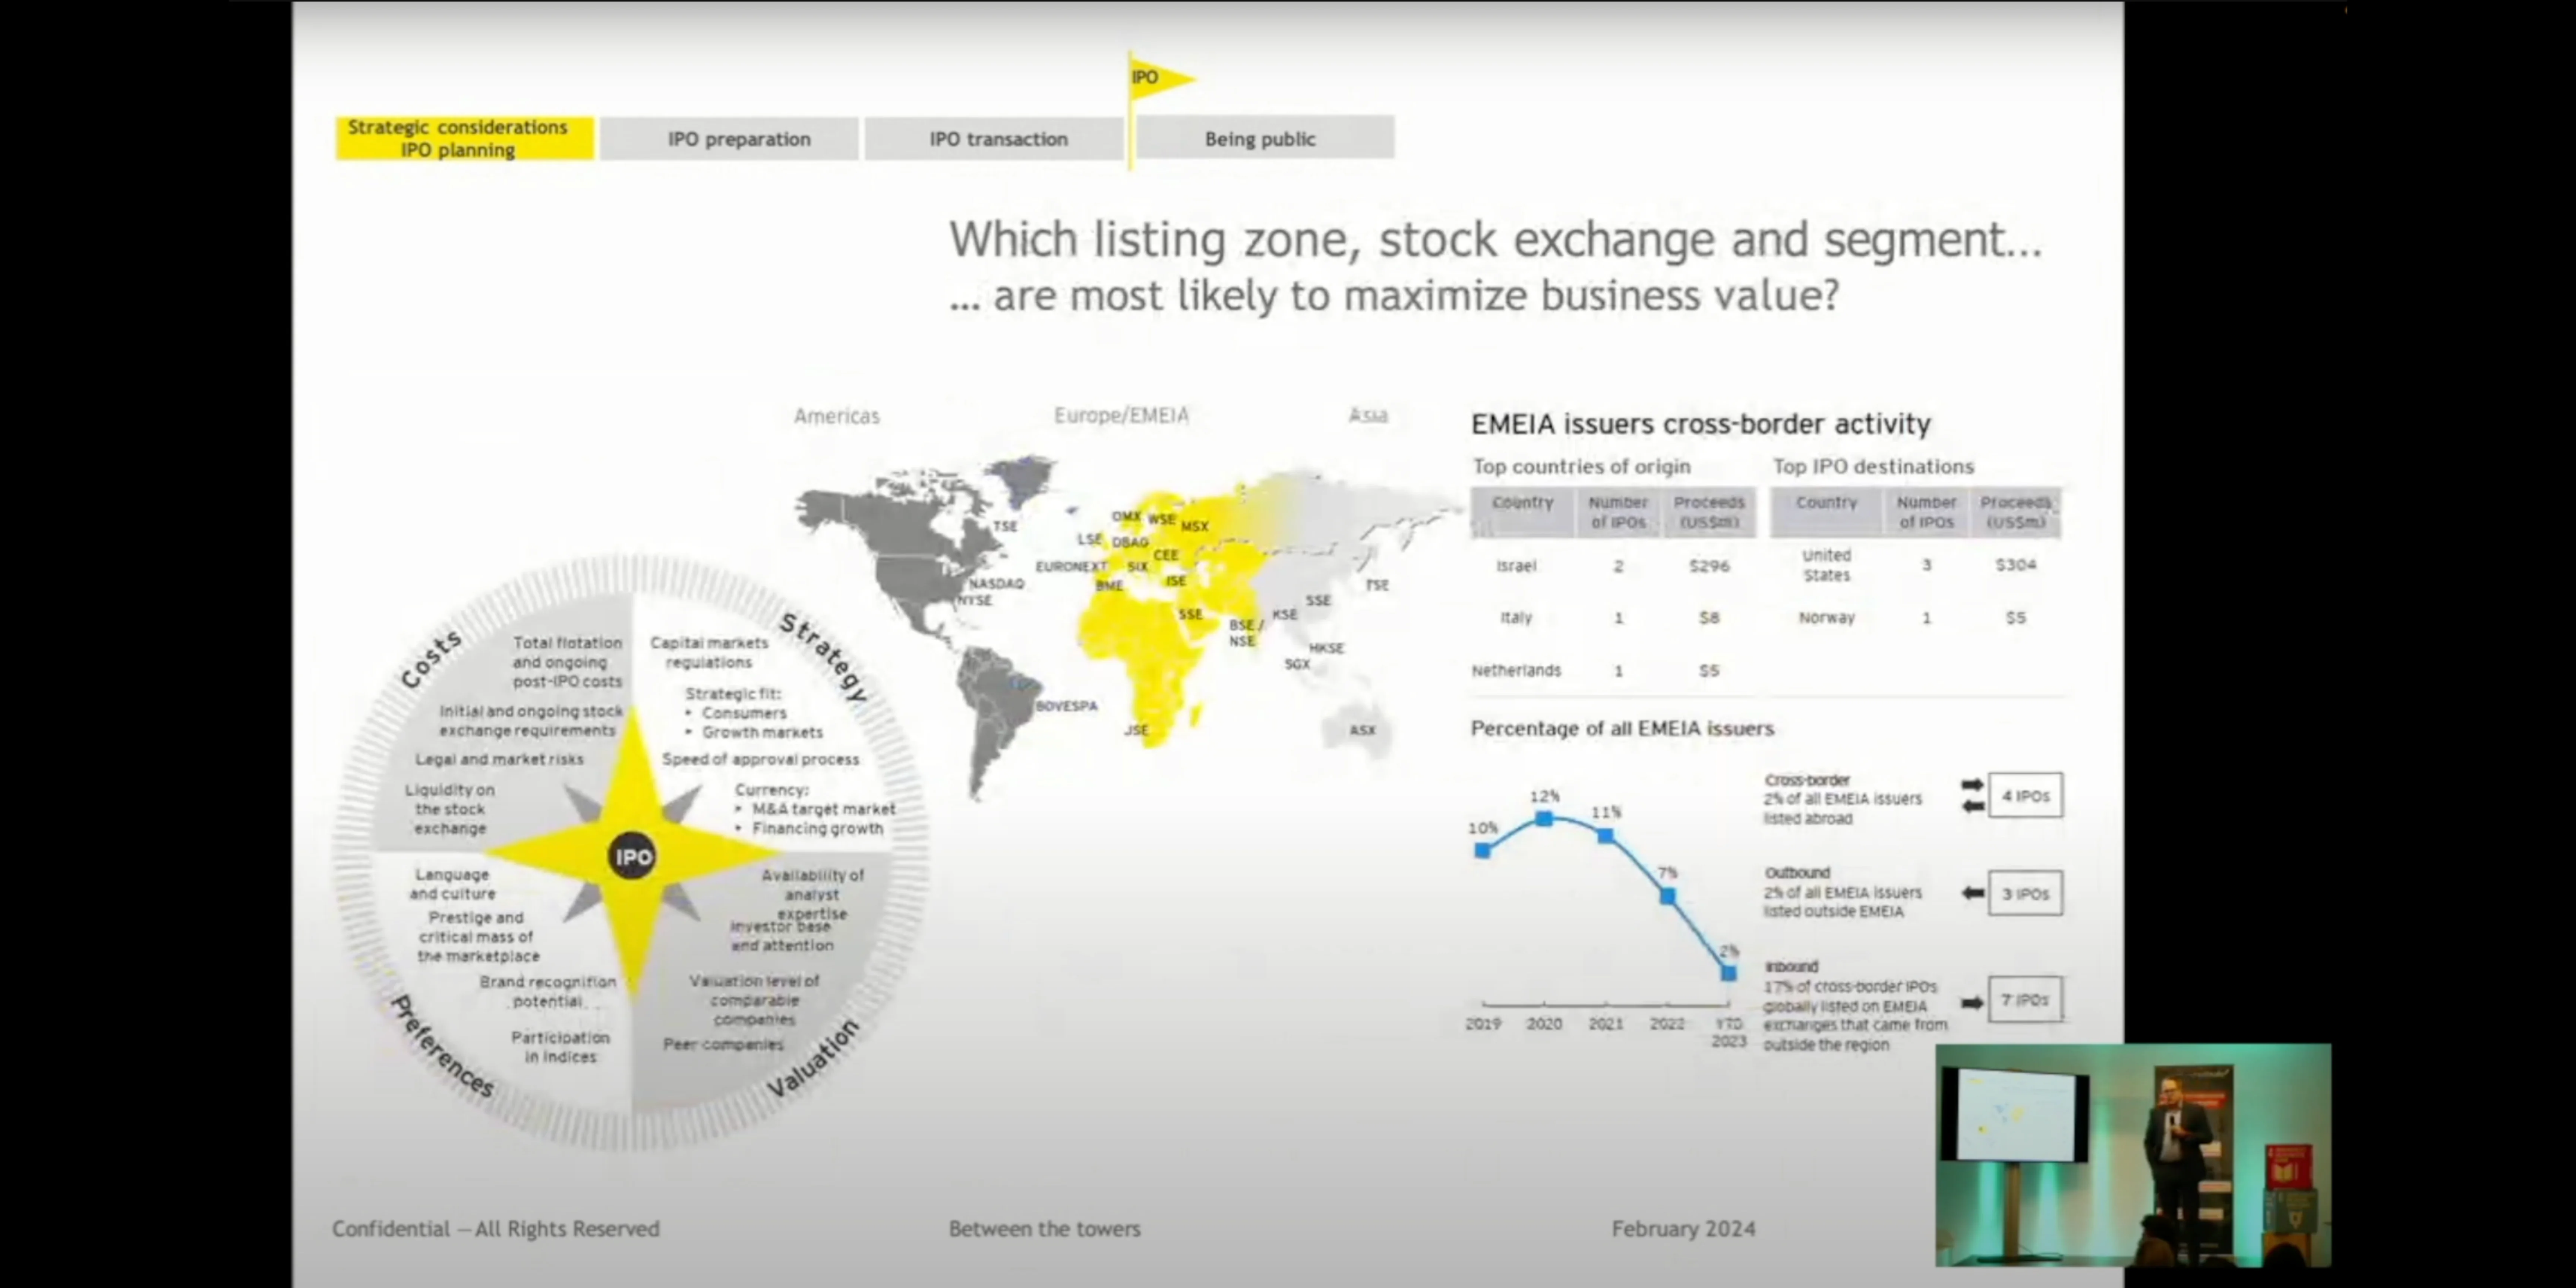Screen dimensions: 2576x1288
Task: Click the 3 IPOs box
Action: click(2025, 894)
